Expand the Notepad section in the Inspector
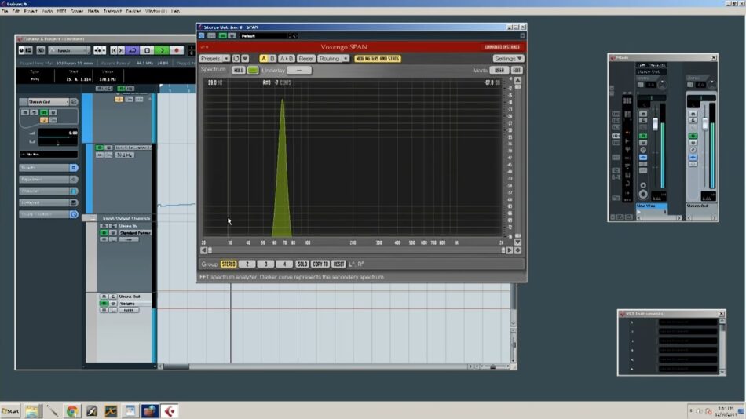 48,202
